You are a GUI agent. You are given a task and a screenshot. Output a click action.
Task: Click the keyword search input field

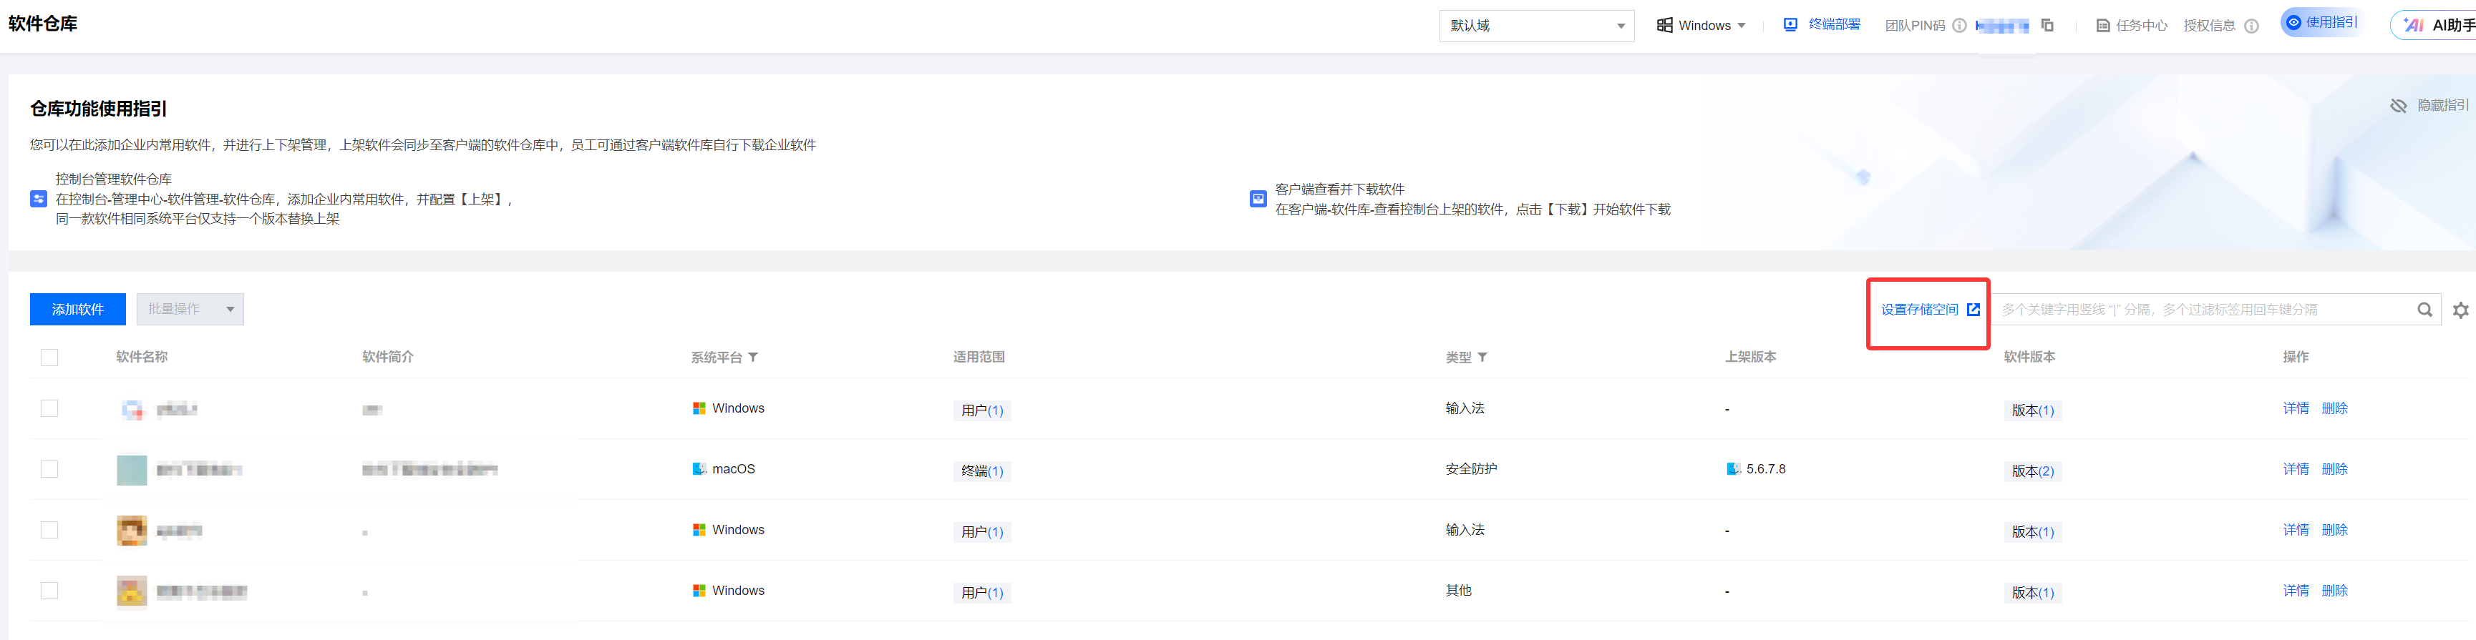click(2201, 310)
